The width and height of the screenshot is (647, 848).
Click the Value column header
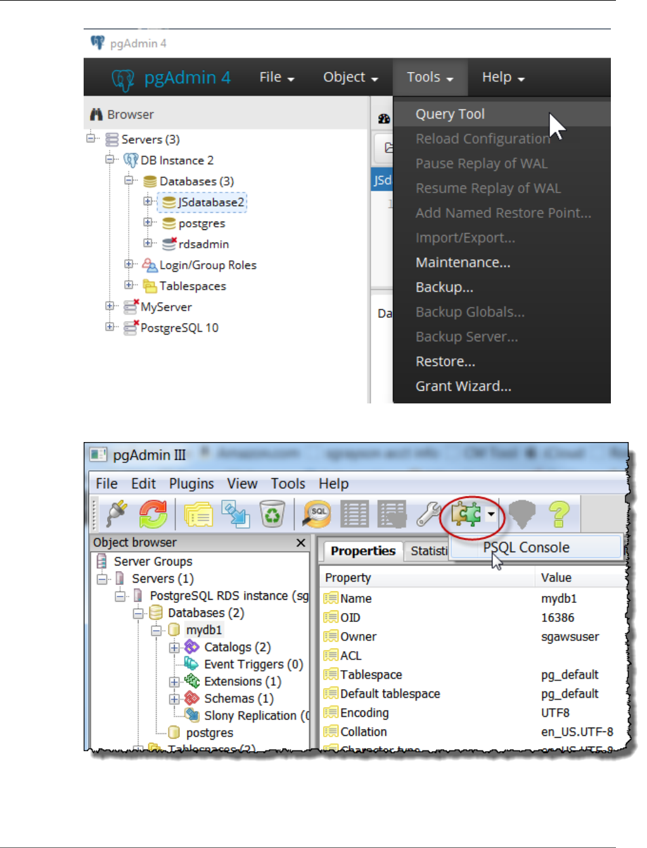pyautogui.click(x=580, y=578)
